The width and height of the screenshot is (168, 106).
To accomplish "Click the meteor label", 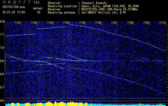I will coord(38,8).
